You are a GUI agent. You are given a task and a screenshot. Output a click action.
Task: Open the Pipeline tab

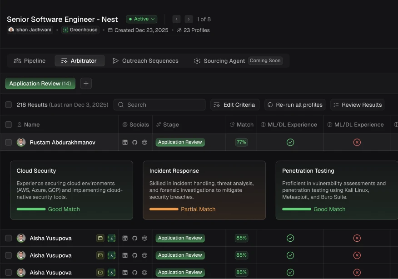(x=30, y=61)
